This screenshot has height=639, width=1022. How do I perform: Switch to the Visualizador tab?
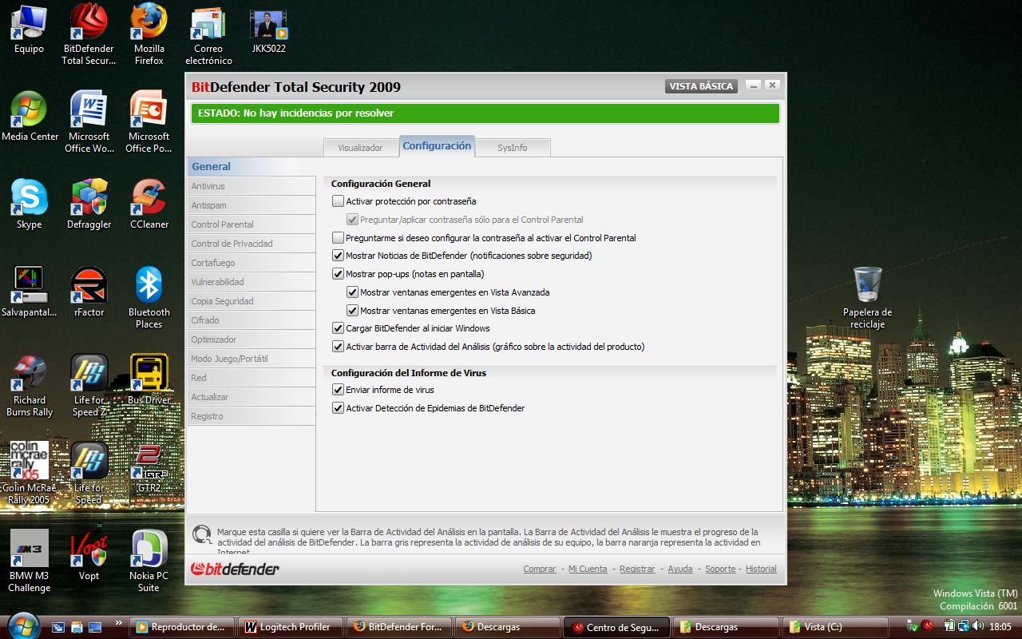pos(360,148)
